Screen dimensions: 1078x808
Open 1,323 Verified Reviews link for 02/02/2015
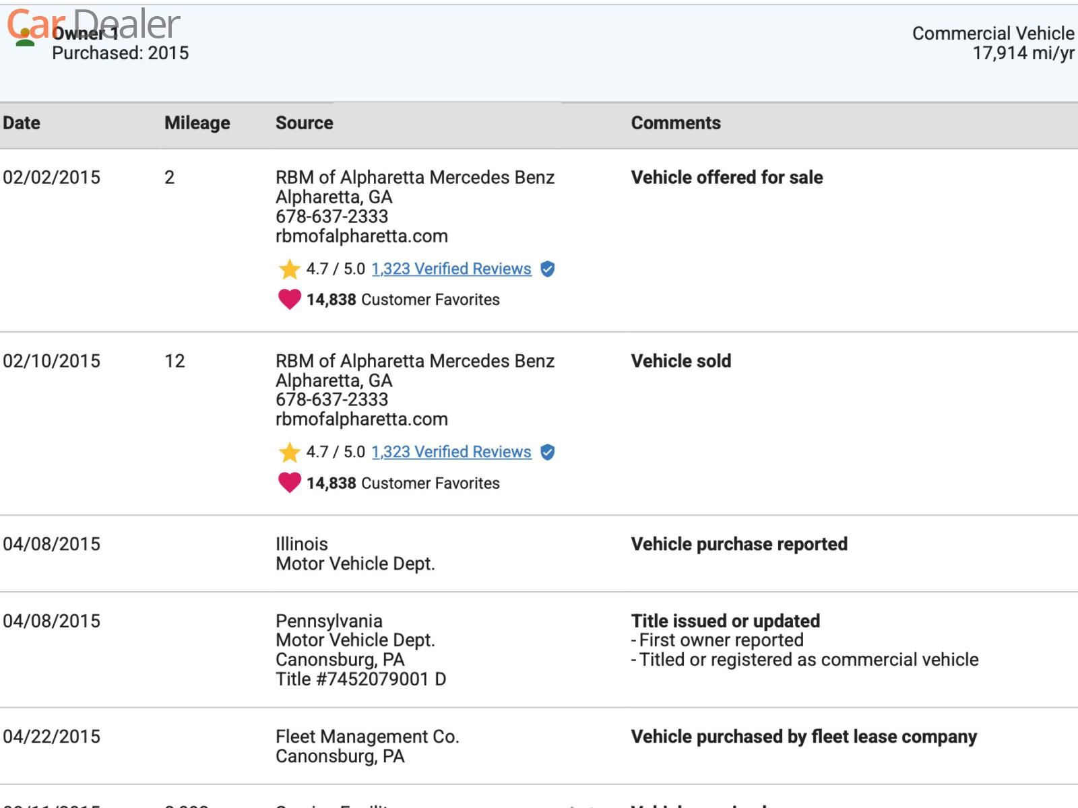(451, 269)
